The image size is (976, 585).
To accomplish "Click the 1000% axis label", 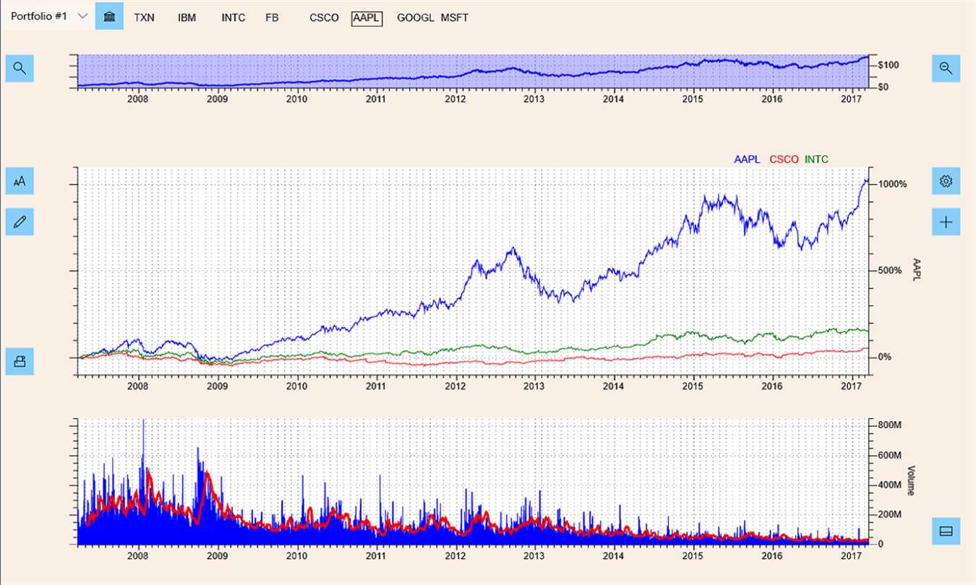I will 894,184.
